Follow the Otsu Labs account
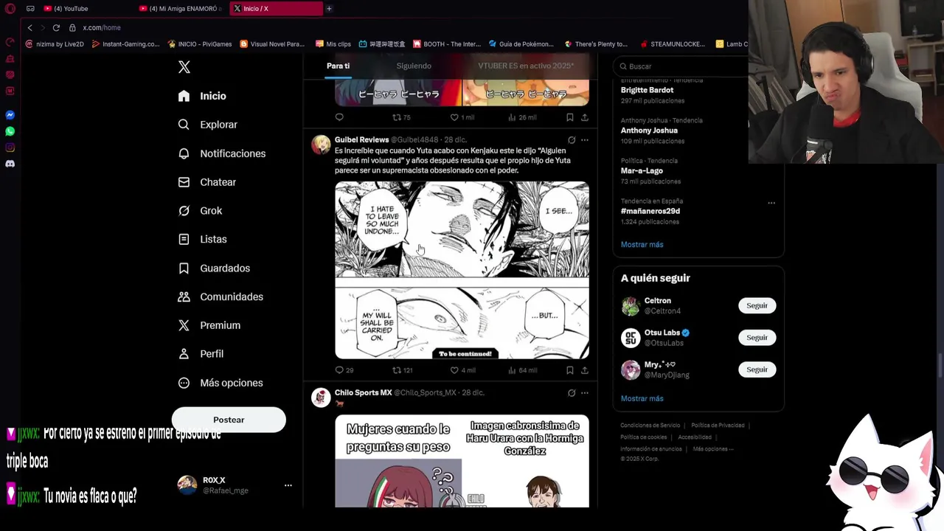This screenshot has width=944, height=531. click(757, 338)
